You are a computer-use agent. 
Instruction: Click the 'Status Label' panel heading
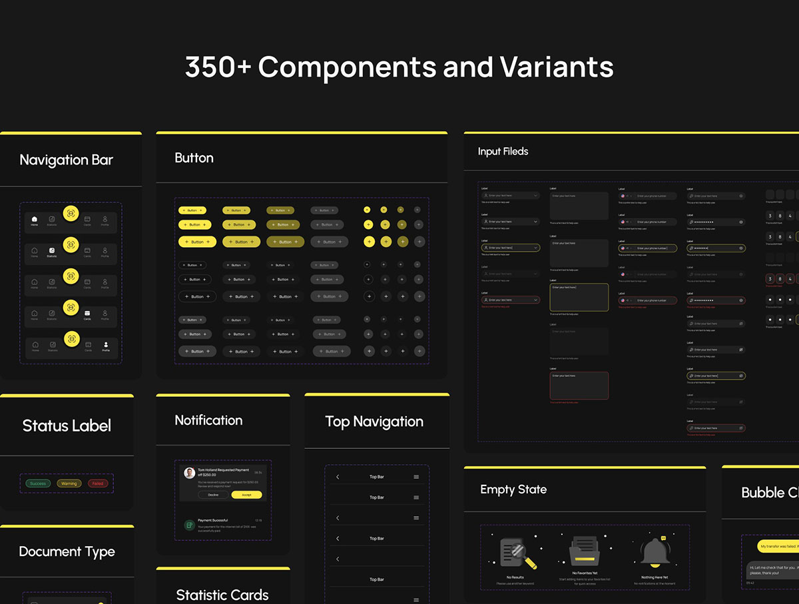tap(67, 426)
